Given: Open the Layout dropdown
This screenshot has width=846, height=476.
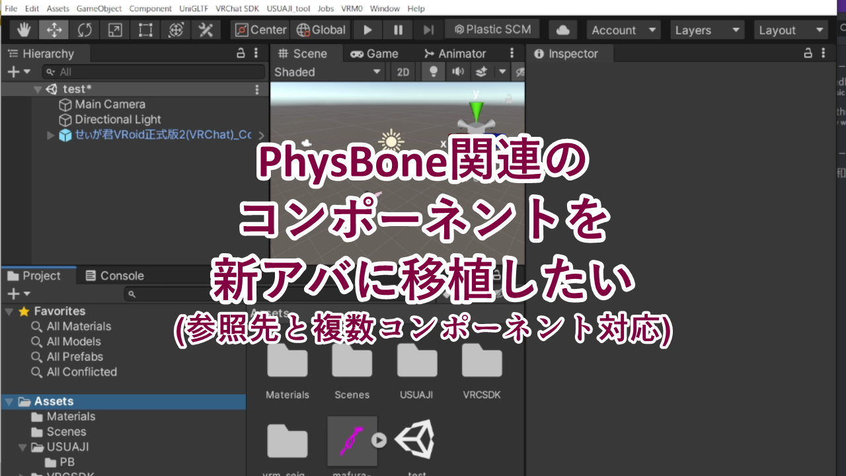Looking at the screenshot, I should pyautogui.click(x=790, y=30).
